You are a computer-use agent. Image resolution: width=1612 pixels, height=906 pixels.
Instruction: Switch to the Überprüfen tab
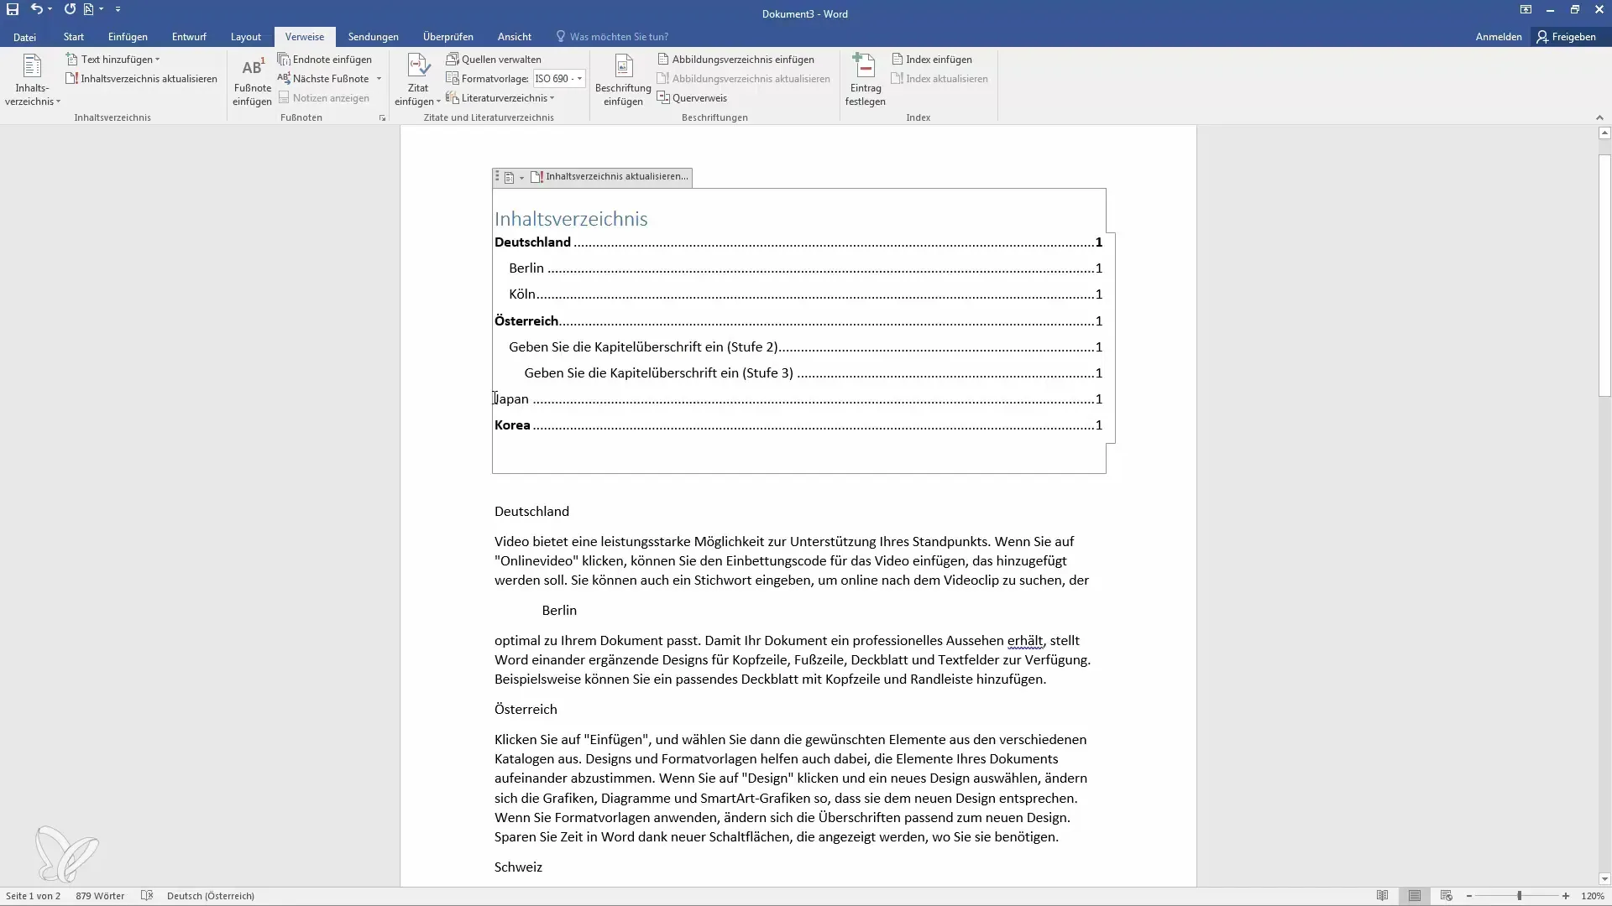(x=448, y=37)
